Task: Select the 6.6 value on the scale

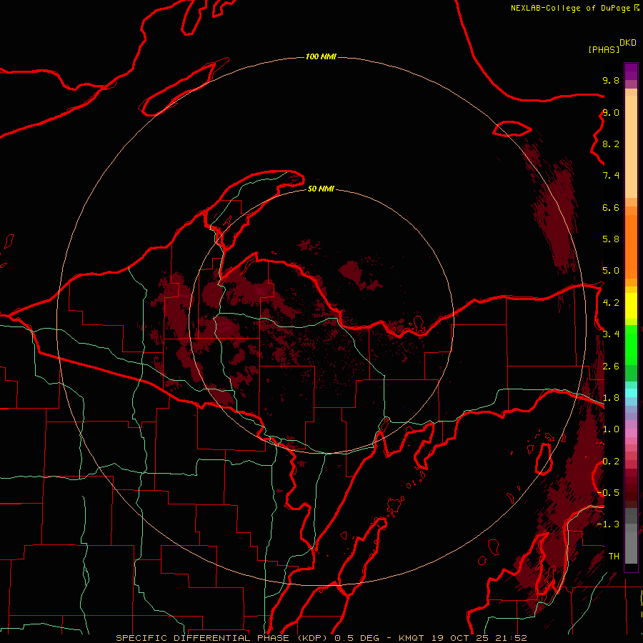Action: click(x=611, y=207)
